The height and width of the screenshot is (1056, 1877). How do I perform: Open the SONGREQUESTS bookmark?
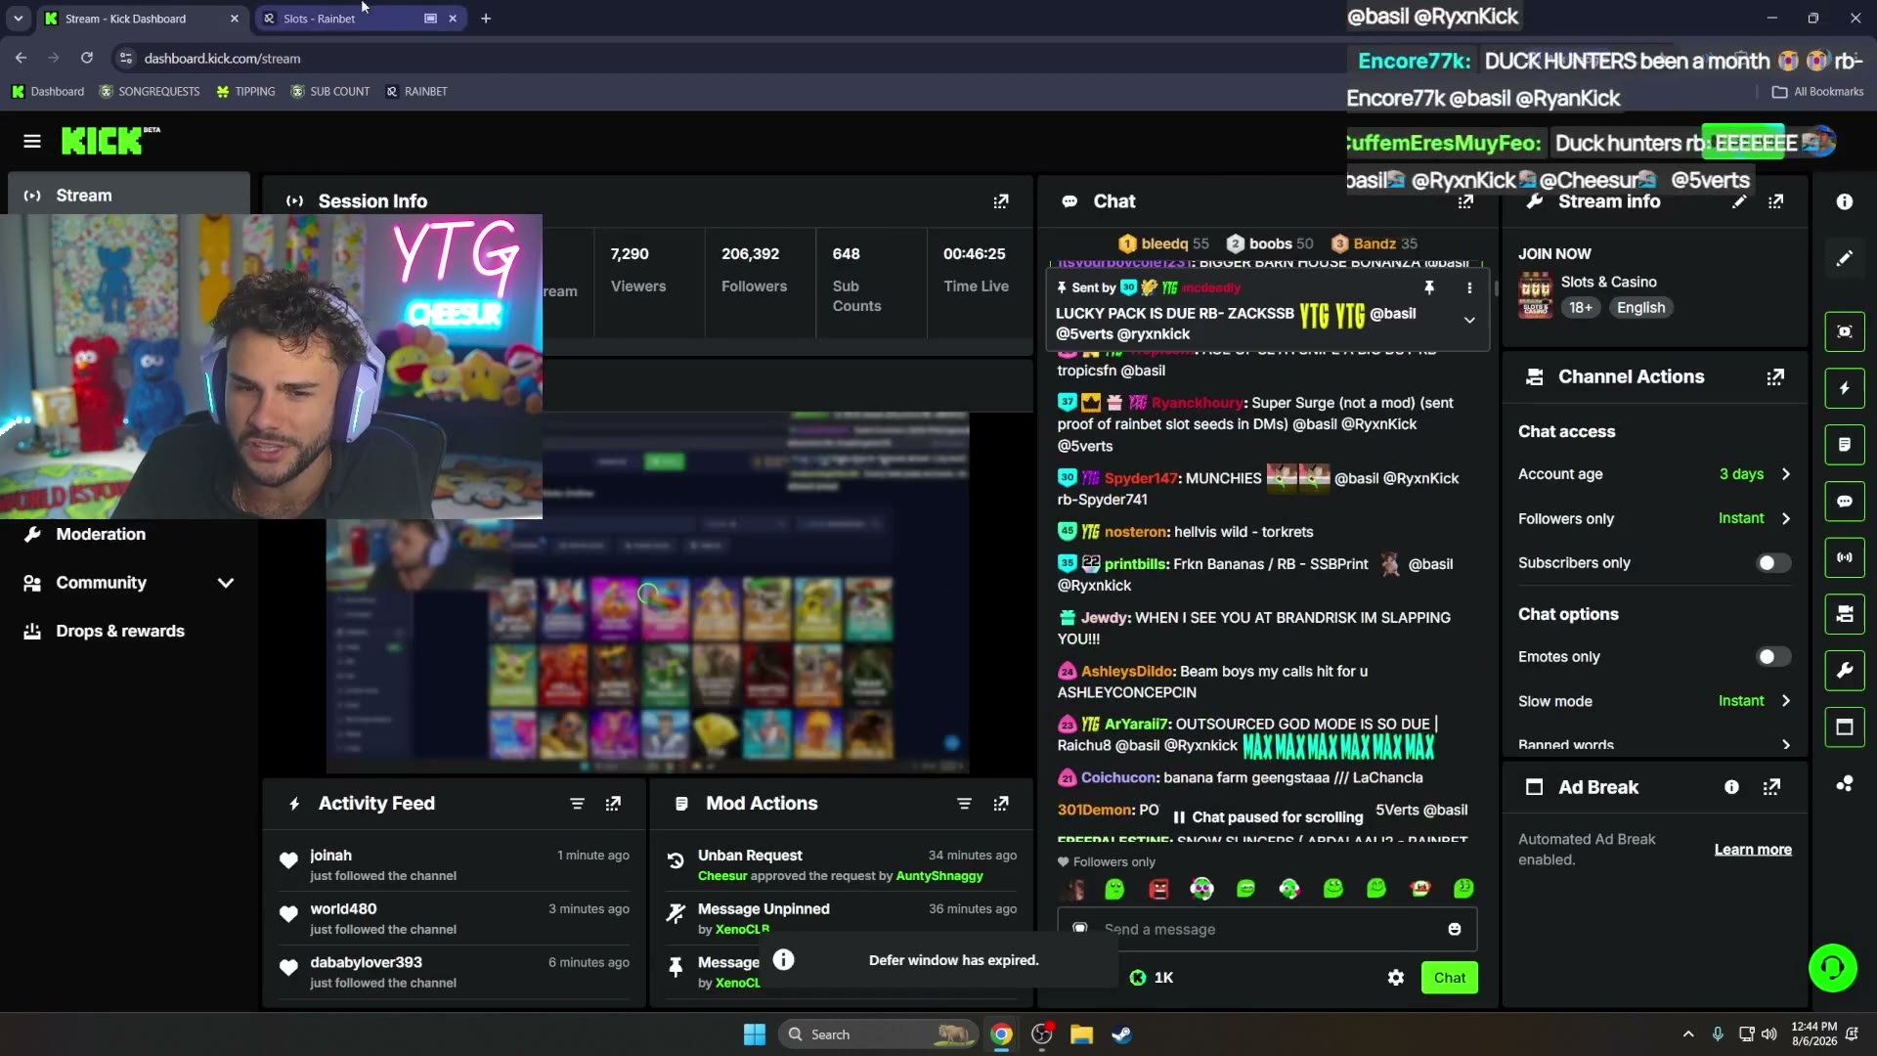[x=150, y=91]
